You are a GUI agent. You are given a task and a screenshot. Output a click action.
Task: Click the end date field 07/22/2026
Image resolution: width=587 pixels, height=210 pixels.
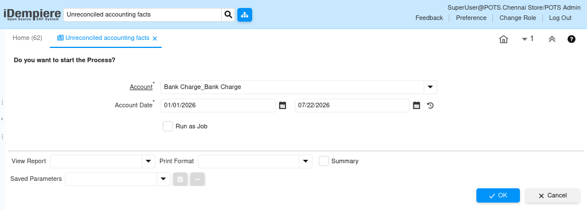click(x=353, y=106)
